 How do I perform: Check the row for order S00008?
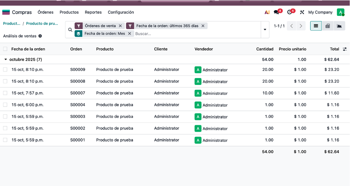[x=5, y=81]
